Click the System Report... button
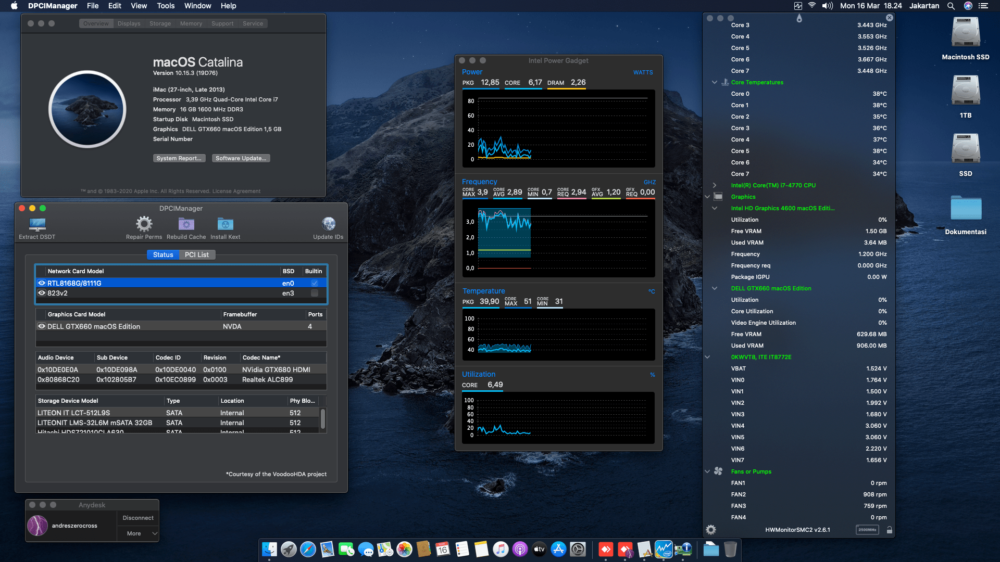Screen dimensions: 1000x562 point(179,158)
